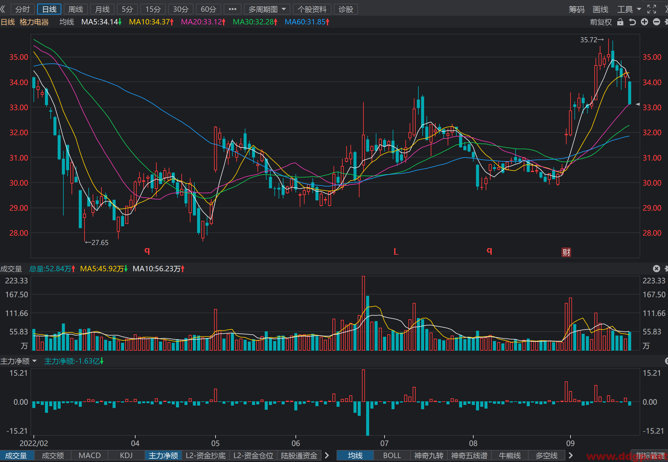Viewport: 668px width, 462px height.
Task: Click the 财 financial report marker
Action: pos(566,252)
